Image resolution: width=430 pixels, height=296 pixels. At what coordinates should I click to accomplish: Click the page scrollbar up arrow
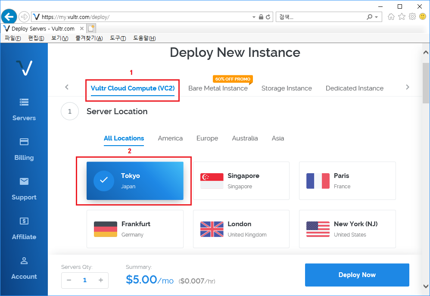(x=426, y=52)
